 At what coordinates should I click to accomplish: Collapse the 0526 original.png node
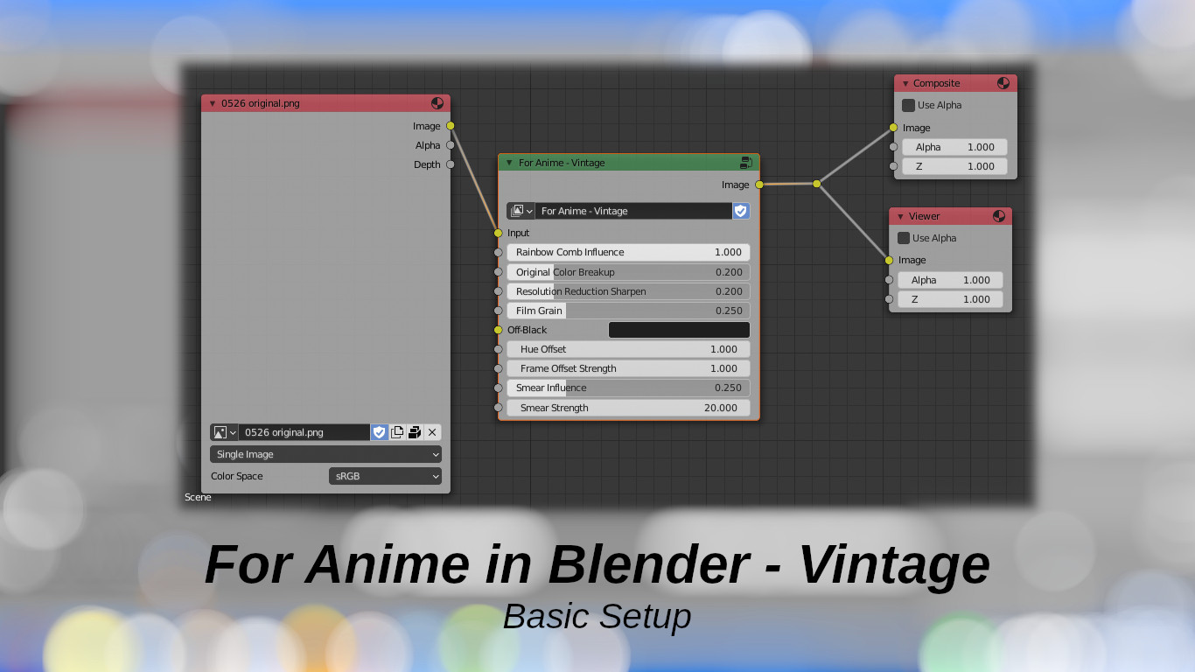[212, 102]
